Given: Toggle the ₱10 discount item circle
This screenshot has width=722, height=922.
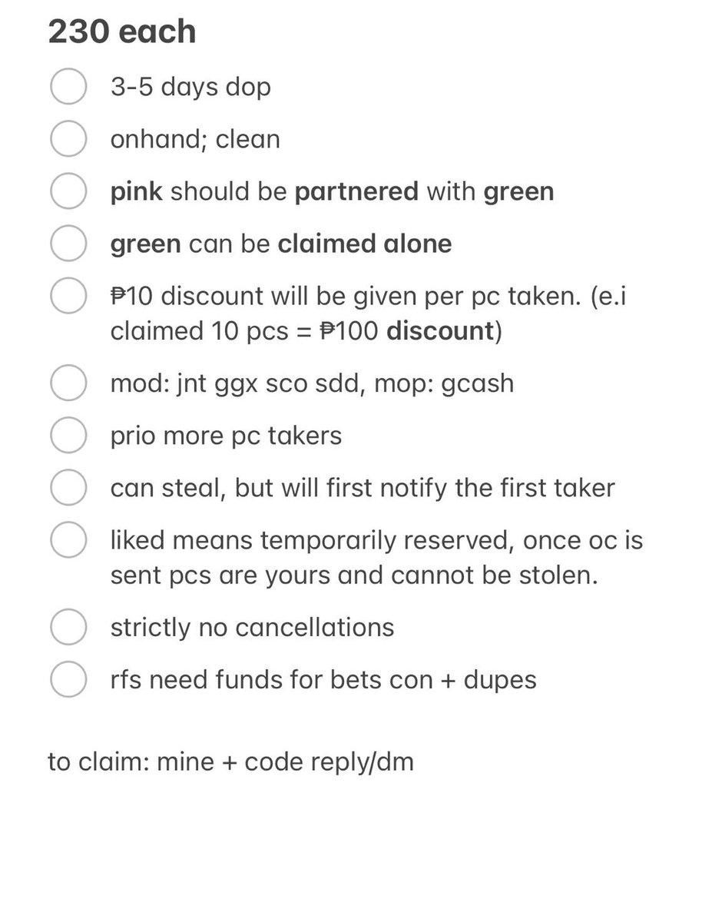Looking at the screenshot, I should click(x=68, y=297).
